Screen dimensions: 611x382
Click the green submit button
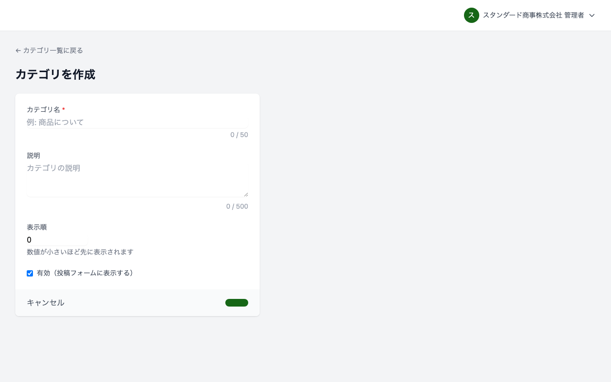click(x=237, y=303)
